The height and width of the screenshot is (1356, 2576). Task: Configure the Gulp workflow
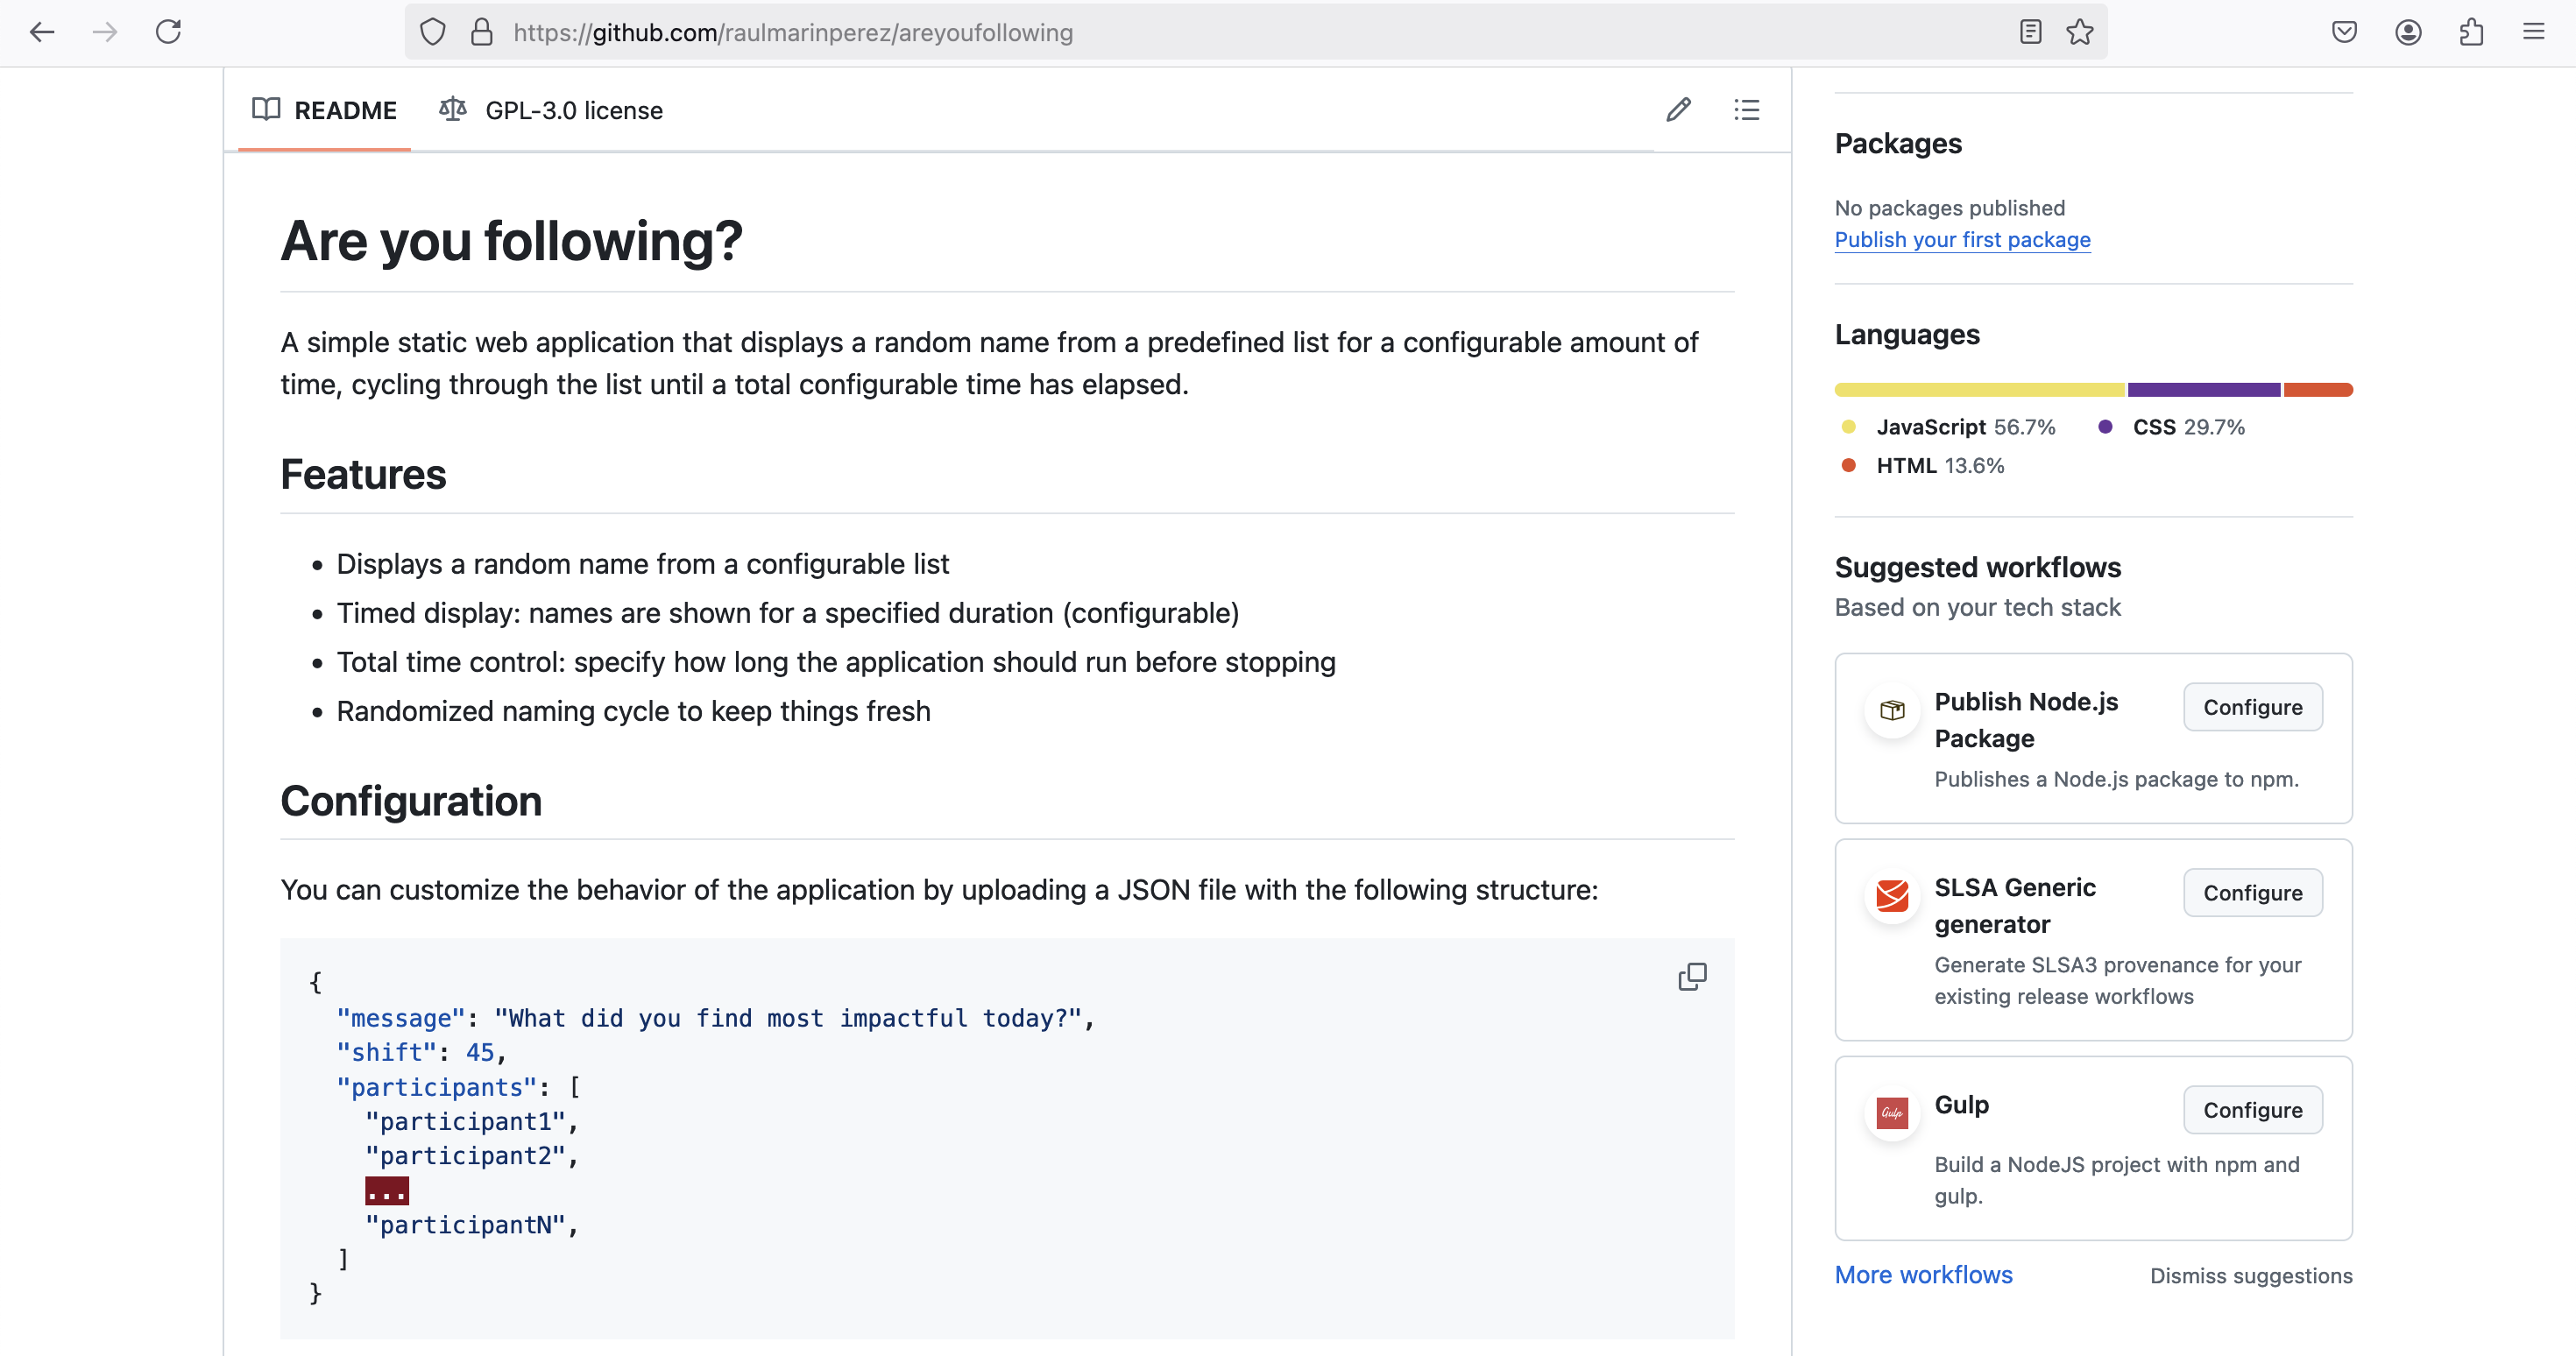(x=2252, y=1110)
